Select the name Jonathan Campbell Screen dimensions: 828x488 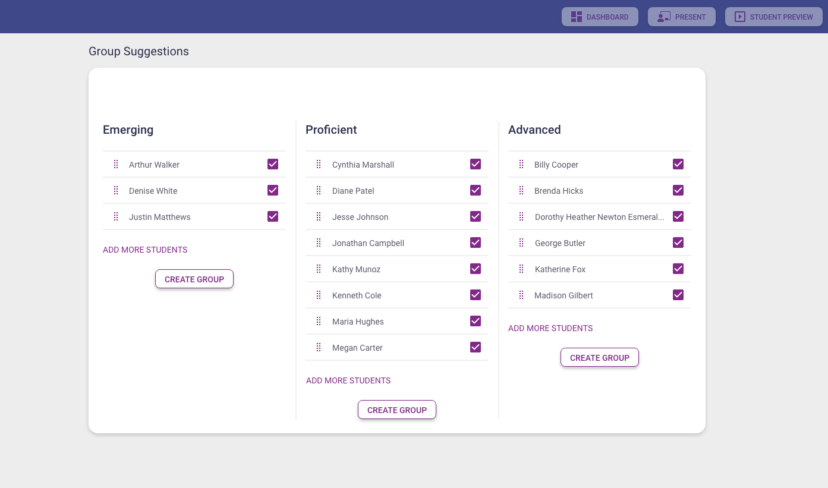[x=368, y=243]
